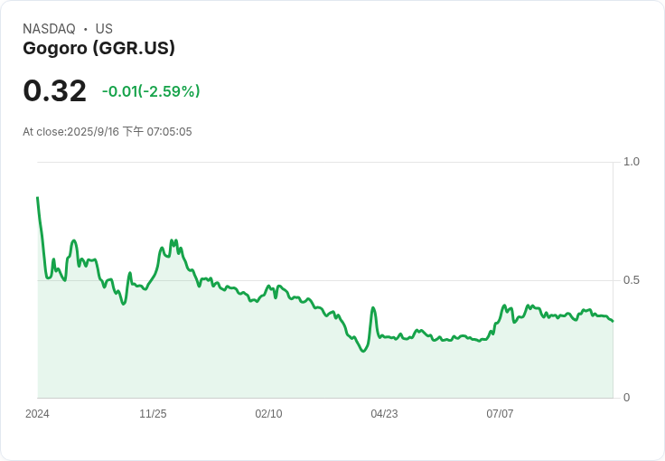Click the Gogoro (GGR.US) stock title

coord(99,48)
